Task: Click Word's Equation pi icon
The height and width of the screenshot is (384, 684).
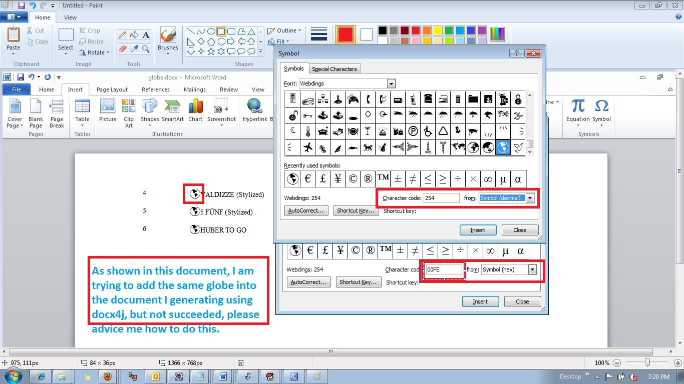Action: point(578,105)
